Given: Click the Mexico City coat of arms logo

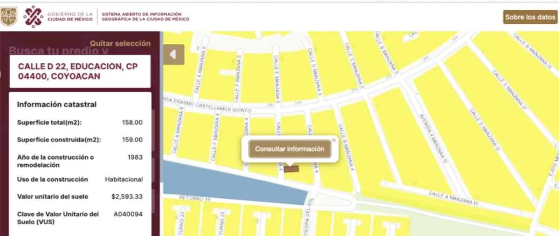Looking at the screenshot, I should [9, 16].
